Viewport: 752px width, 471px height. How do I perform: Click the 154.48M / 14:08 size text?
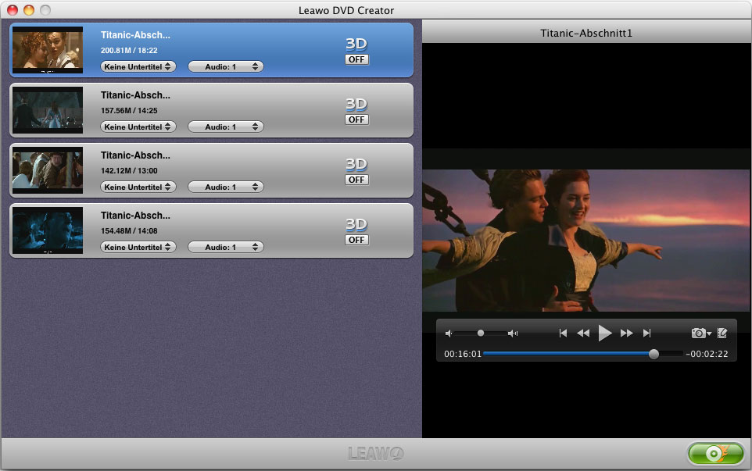coord(129,230)
